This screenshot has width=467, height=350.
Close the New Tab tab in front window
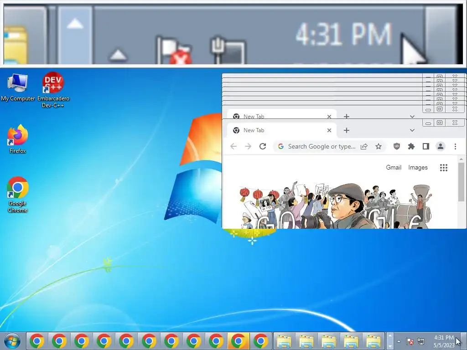pyautogui.click(x=329, y=130)
